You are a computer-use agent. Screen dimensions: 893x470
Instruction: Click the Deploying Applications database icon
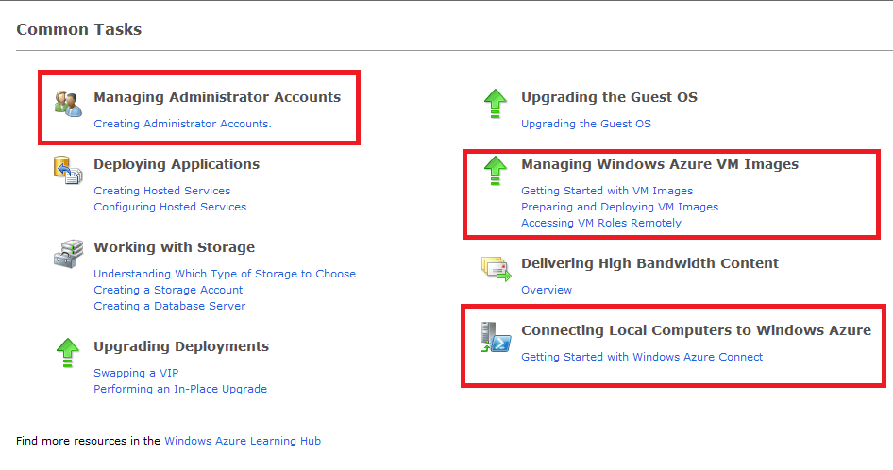click(68, 170)
